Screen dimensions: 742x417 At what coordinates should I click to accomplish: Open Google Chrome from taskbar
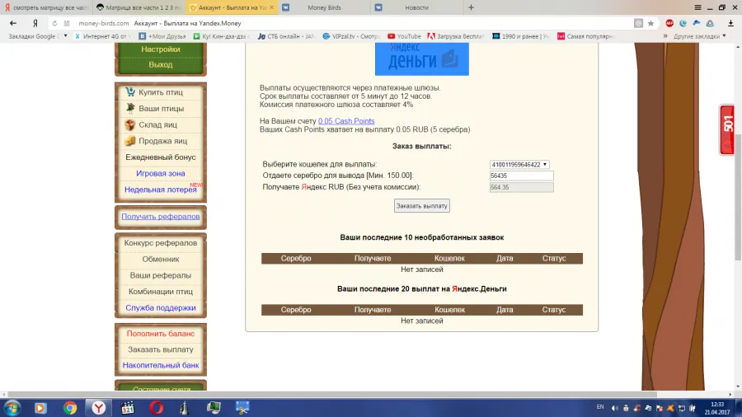[x=69, y=408]
